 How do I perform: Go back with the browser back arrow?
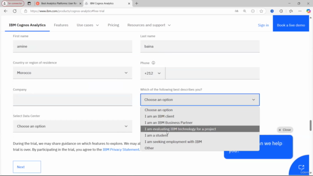(x=5, y=11)
